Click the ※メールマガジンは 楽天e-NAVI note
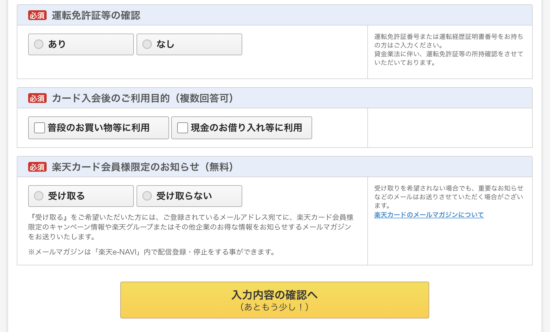550x332 pixels. (152, 252)
